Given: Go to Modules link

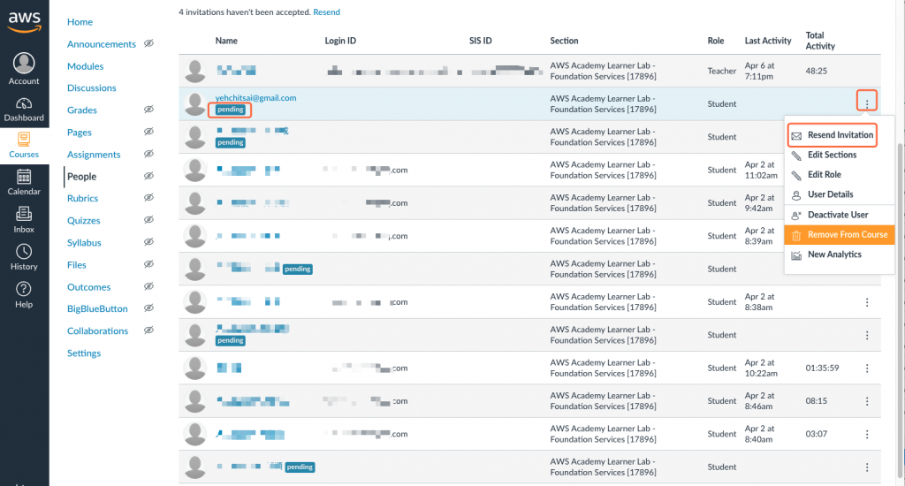Looking at the screenshot, I should coord(85,66).
